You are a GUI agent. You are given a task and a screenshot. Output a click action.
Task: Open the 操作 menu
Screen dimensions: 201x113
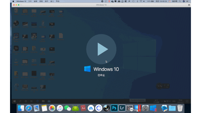[46, 1]
